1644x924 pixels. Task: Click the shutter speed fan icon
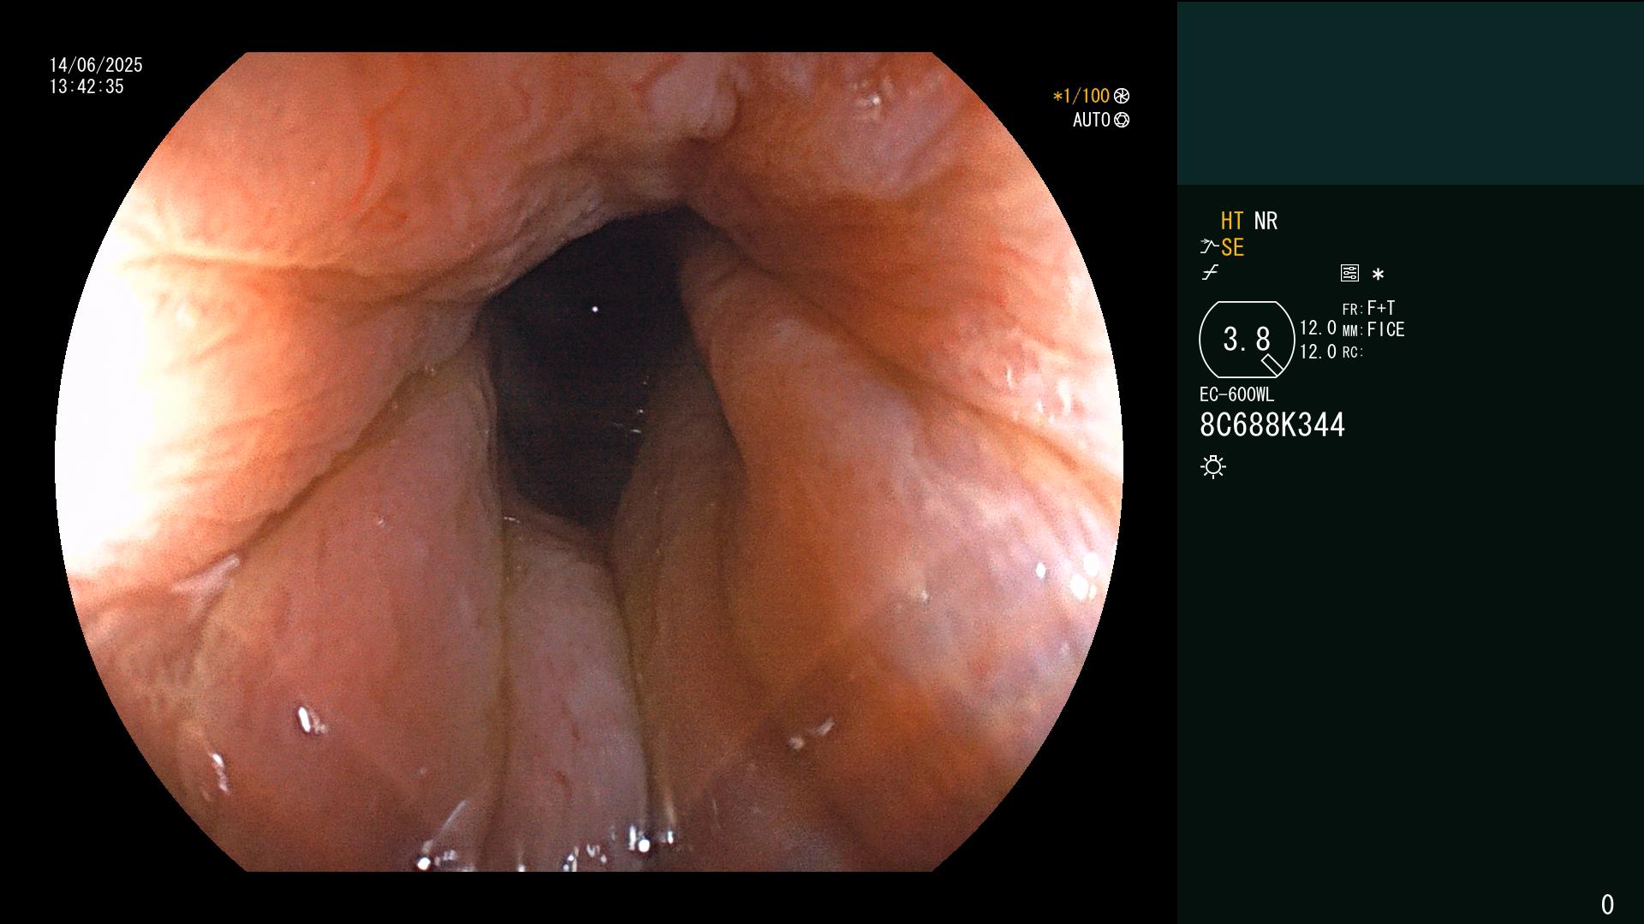pos(1122,96)
